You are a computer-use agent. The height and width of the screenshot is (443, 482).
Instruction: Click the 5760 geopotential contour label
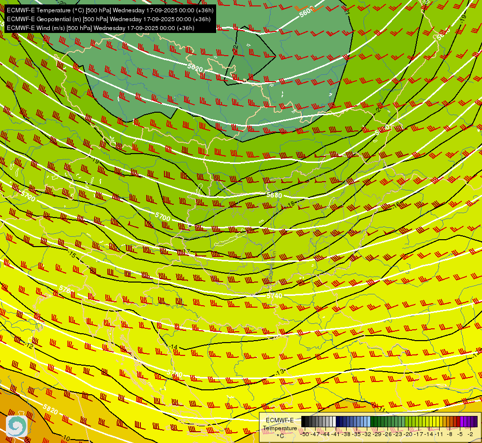pos(66,290)
